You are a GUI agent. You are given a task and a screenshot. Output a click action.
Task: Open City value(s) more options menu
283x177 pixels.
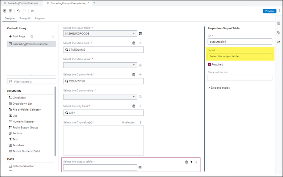click(140, 122)
